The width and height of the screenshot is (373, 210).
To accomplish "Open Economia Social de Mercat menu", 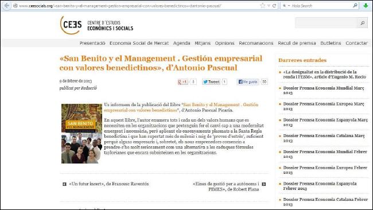I will (139, 43).
